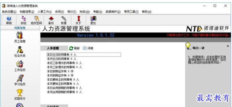
Task: Select 本日合同到期的同事有 0 人 row
Action: (x=64, y=88)
